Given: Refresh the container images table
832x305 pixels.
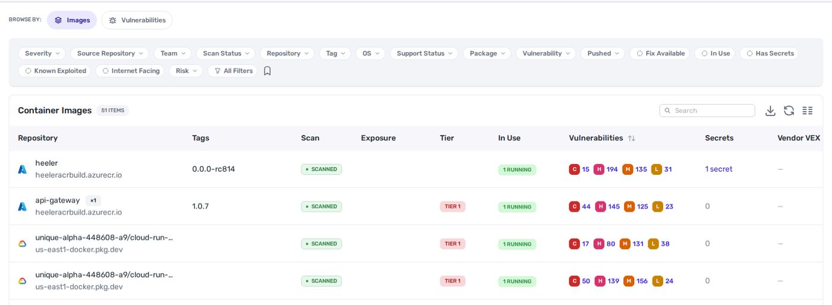Looking at the screenshot, I should [789, 111].
